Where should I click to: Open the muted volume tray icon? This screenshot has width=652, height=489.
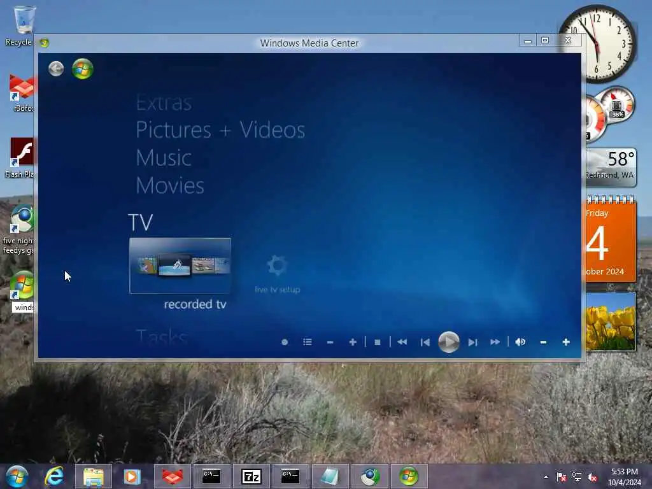[592, 477]
